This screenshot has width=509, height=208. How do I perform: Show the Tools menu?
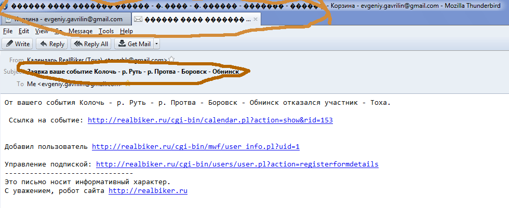pos(106,31)
